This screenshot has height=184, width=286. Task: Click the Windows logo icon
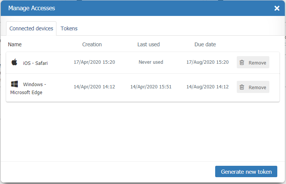pyautogui.click(x=14, y=84)
